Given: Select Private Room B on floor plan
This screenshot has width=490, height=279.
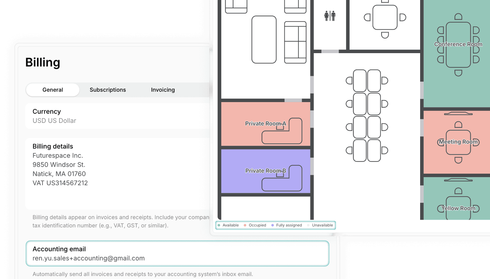Looking at the screenshot, I should coord(266,171).
